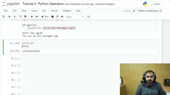
Task: Click the kernel idle circle indicator
Action: point(160,11)
